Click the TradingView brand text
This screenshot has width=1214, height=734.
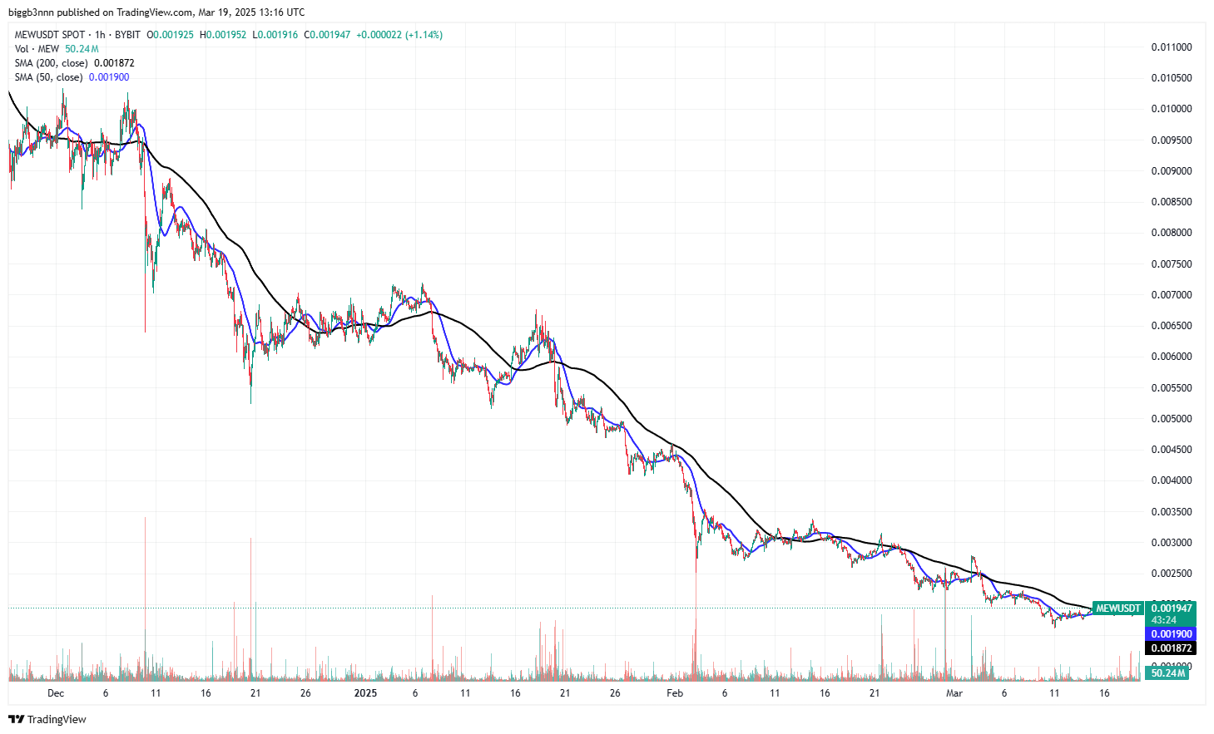(57, 719)
